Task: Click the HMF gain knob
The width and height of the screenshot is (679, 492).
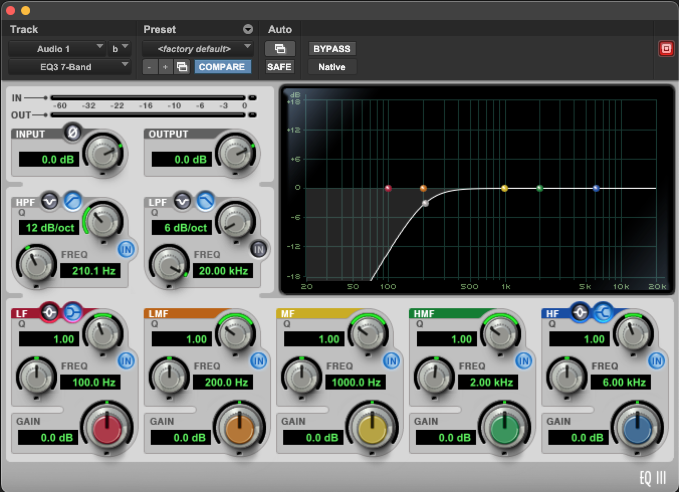Action: point(504,427)
